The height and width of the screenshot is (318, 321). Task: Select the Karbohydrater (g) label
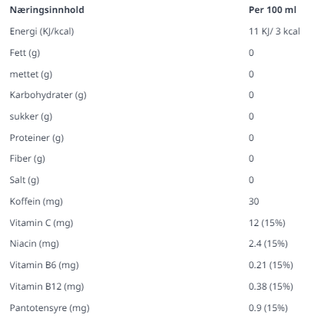[x=48, y=95]
